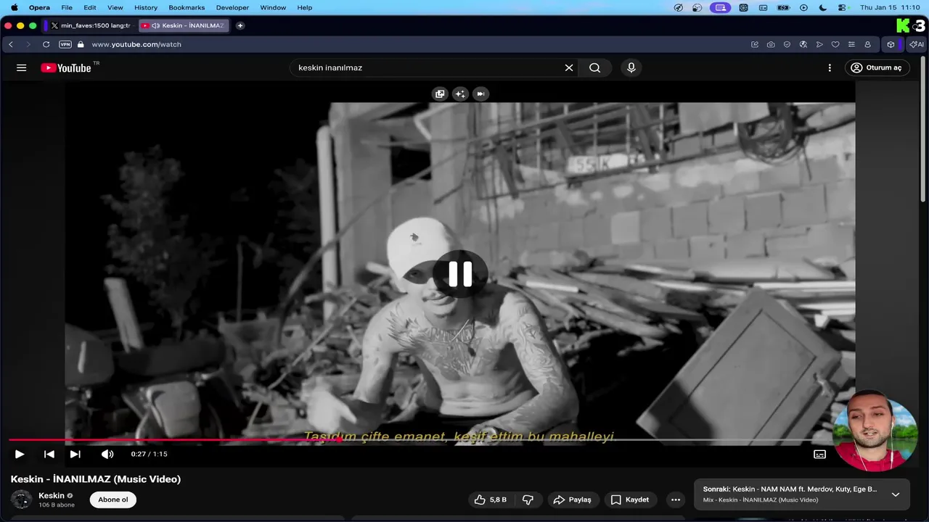Open the View menu
The width and height of the screenshot is (929, 522).
click(115, 7)
